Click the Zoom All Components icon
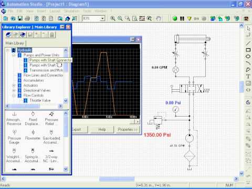Screen dimensions: 252x189 click(142, 18)
